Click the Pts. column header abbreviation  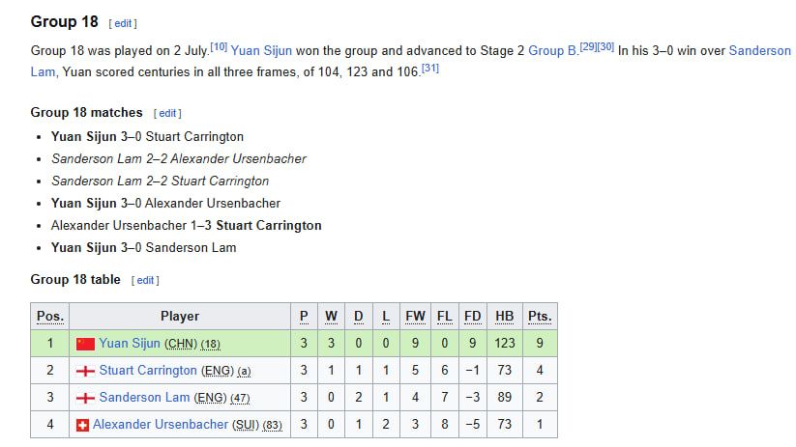click(x=540, y=317)
